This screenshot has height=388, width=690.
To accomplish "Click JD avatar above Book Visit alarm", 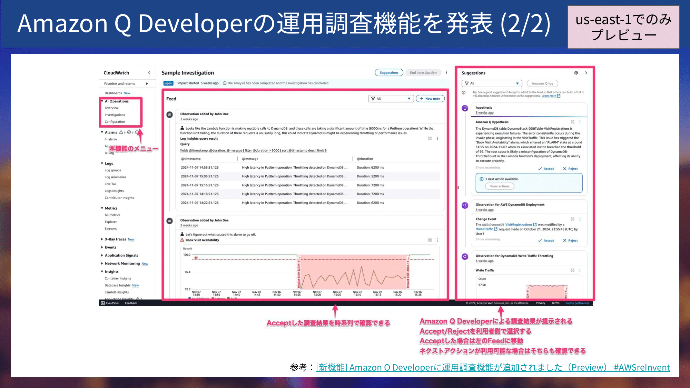I will coord(169,221).
